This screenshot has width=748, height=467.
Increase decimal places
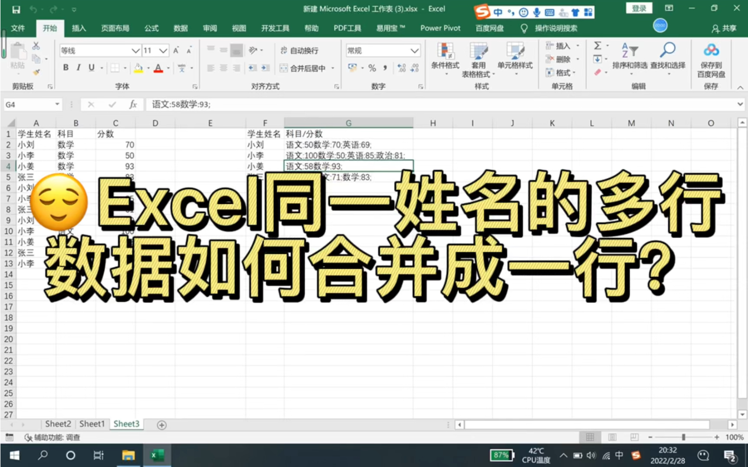click(401, 68)
